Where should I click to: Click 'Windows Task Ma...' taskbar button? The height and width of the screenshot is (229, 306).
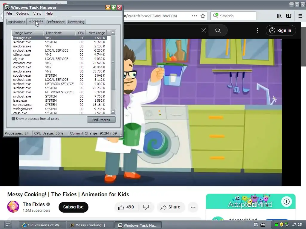[138, 225]
